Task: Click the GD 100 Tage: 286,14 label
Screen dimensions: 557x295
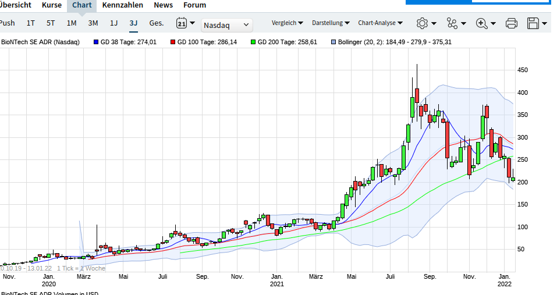Action: [x=207, y=42]
